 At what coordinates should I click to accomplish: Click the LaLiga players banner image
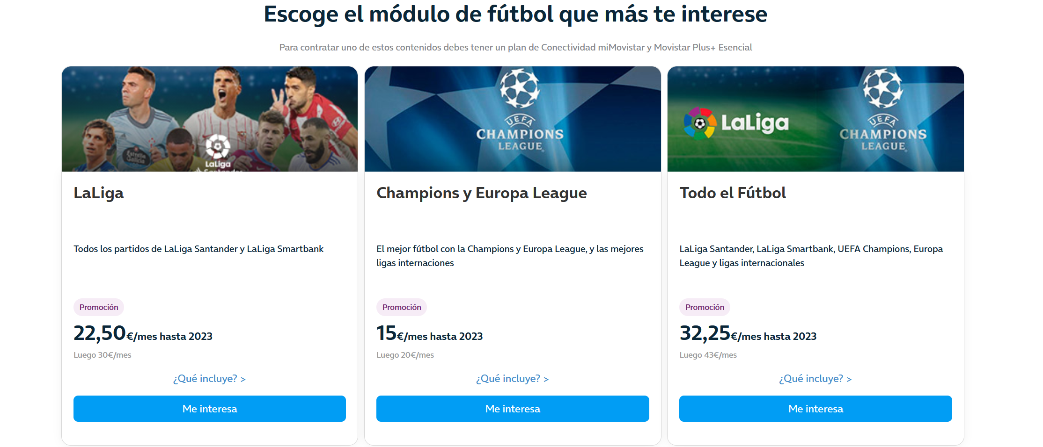210,119
